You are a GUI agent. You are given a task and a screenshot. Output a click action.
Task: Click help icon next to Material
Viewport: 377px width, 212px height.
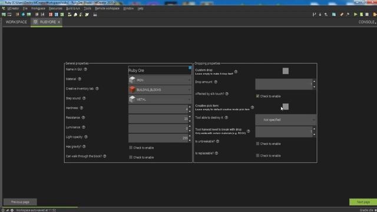pyautogui.click(x=80, y=79)
